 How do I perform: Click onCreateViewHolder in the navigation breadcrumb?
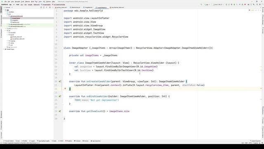tap(59, 5)
